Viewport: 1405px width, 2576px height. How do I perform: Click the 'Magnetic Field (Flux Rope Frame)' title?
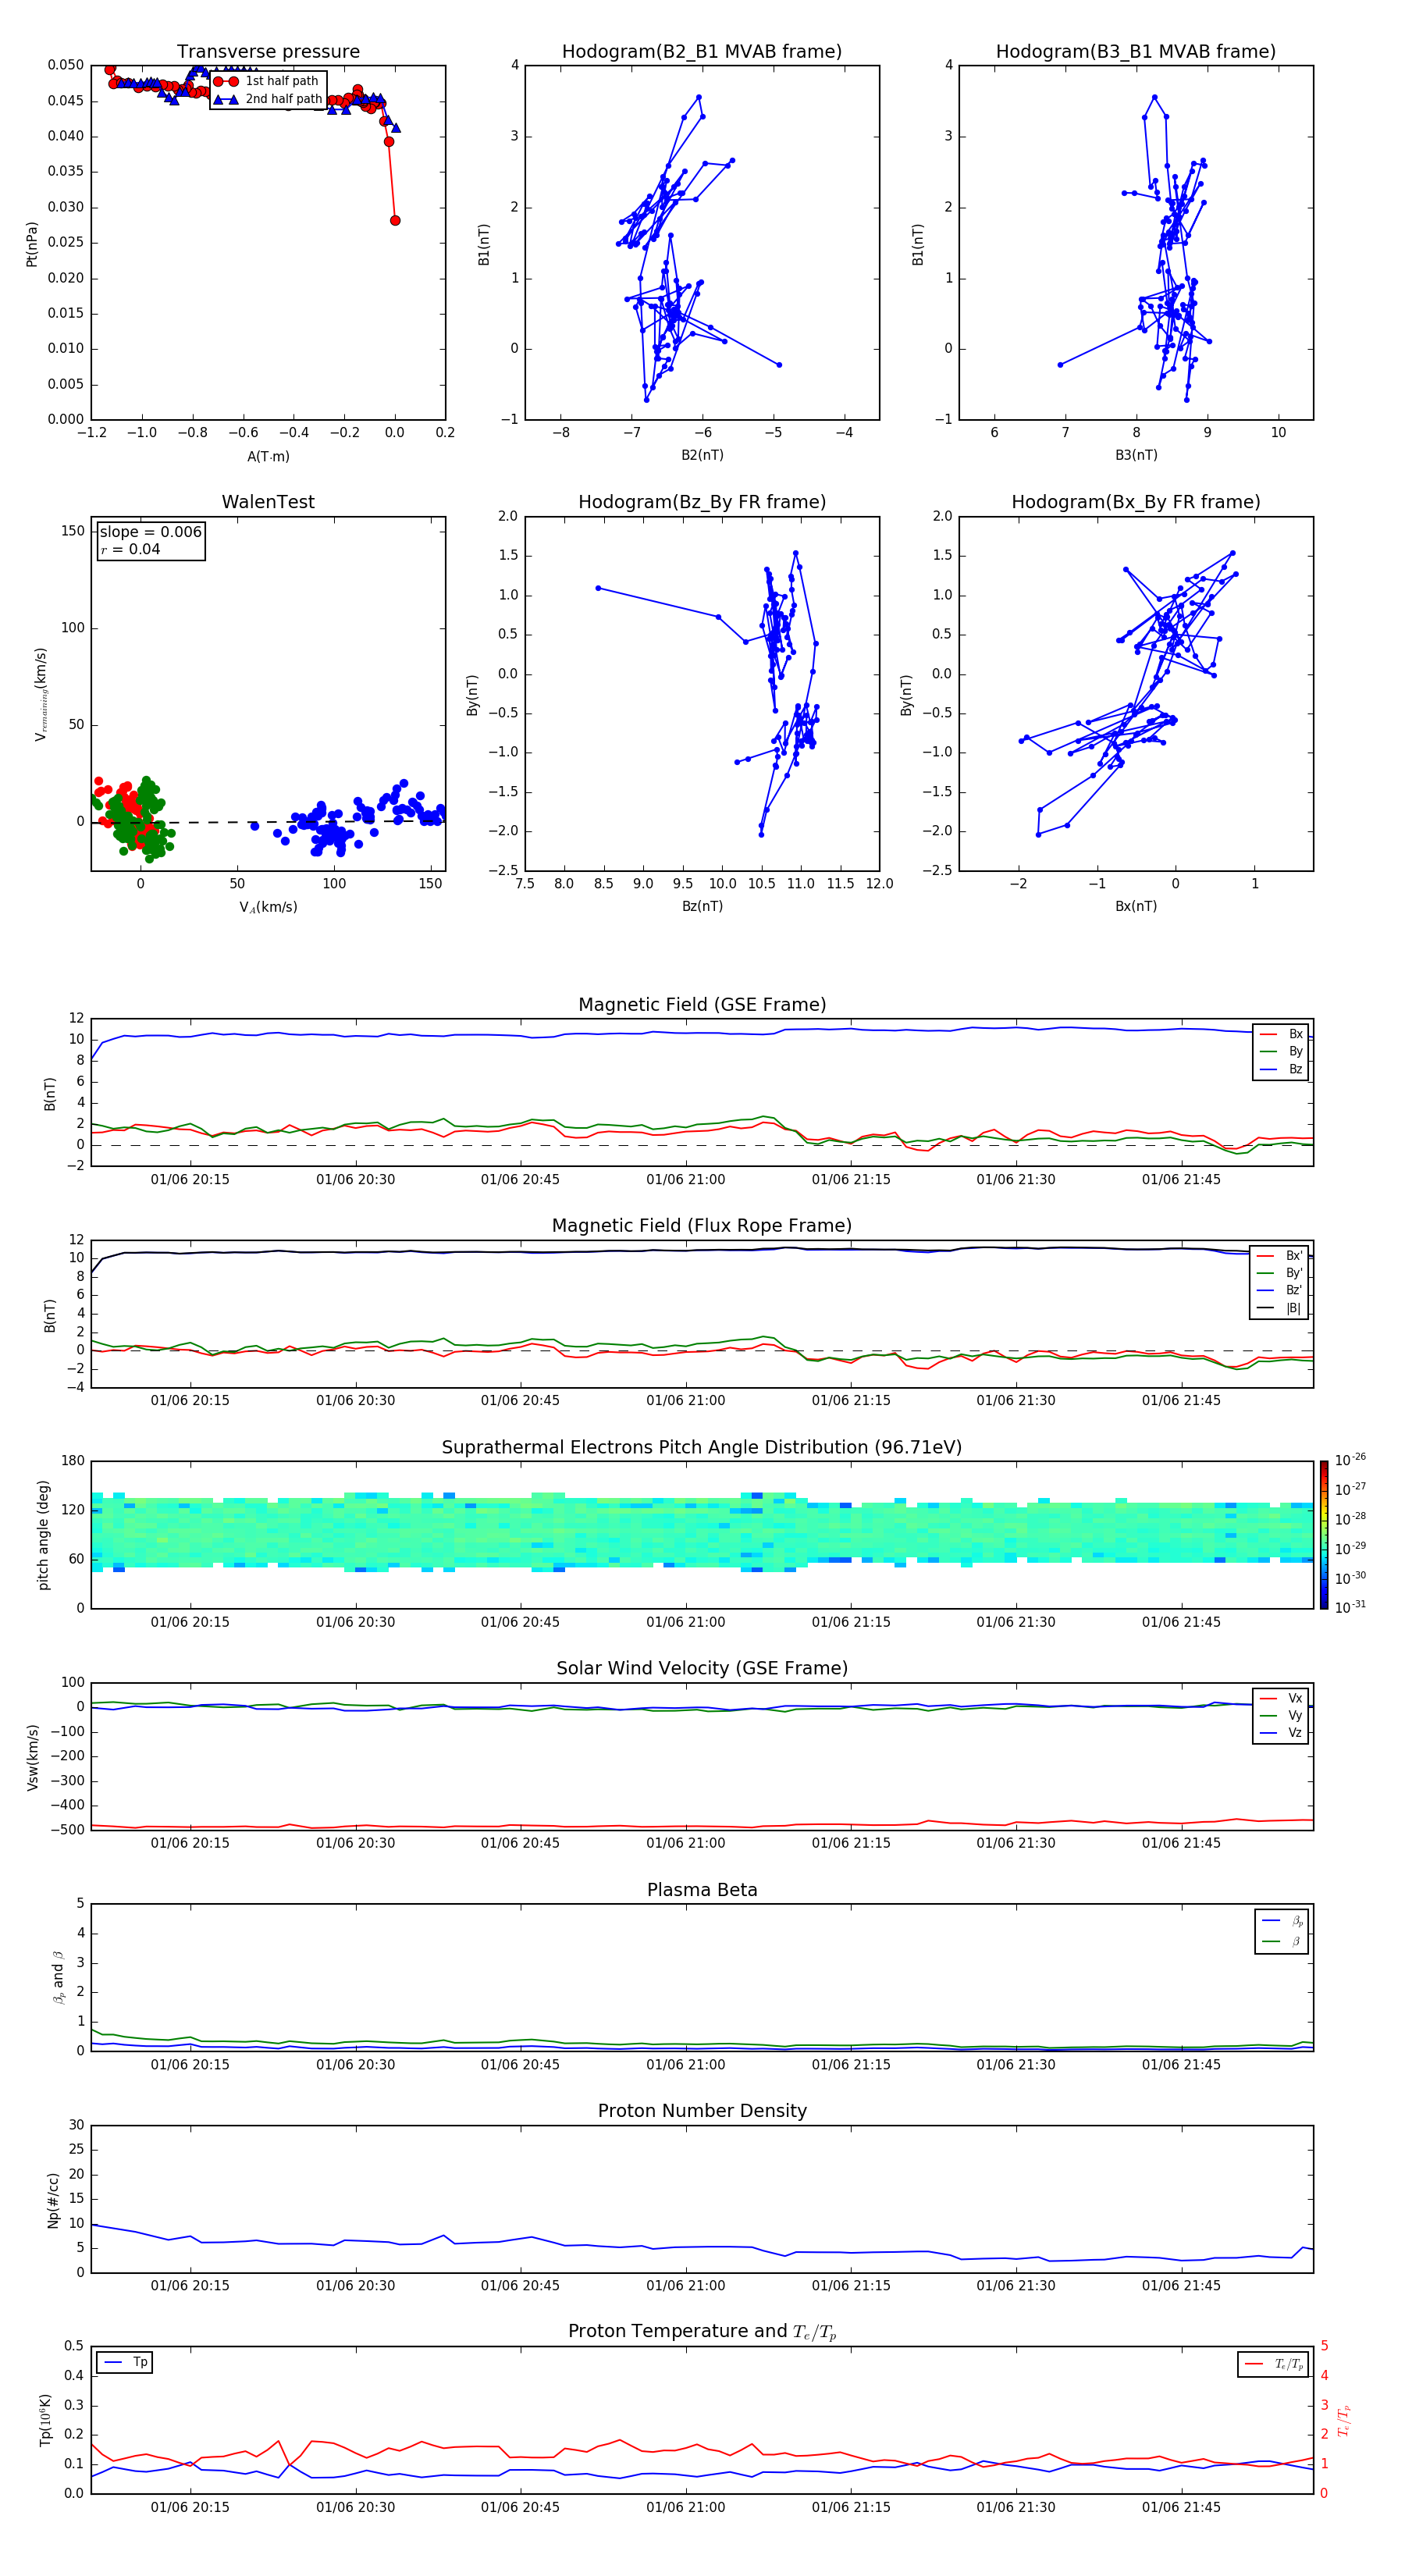coord(702,1226)
